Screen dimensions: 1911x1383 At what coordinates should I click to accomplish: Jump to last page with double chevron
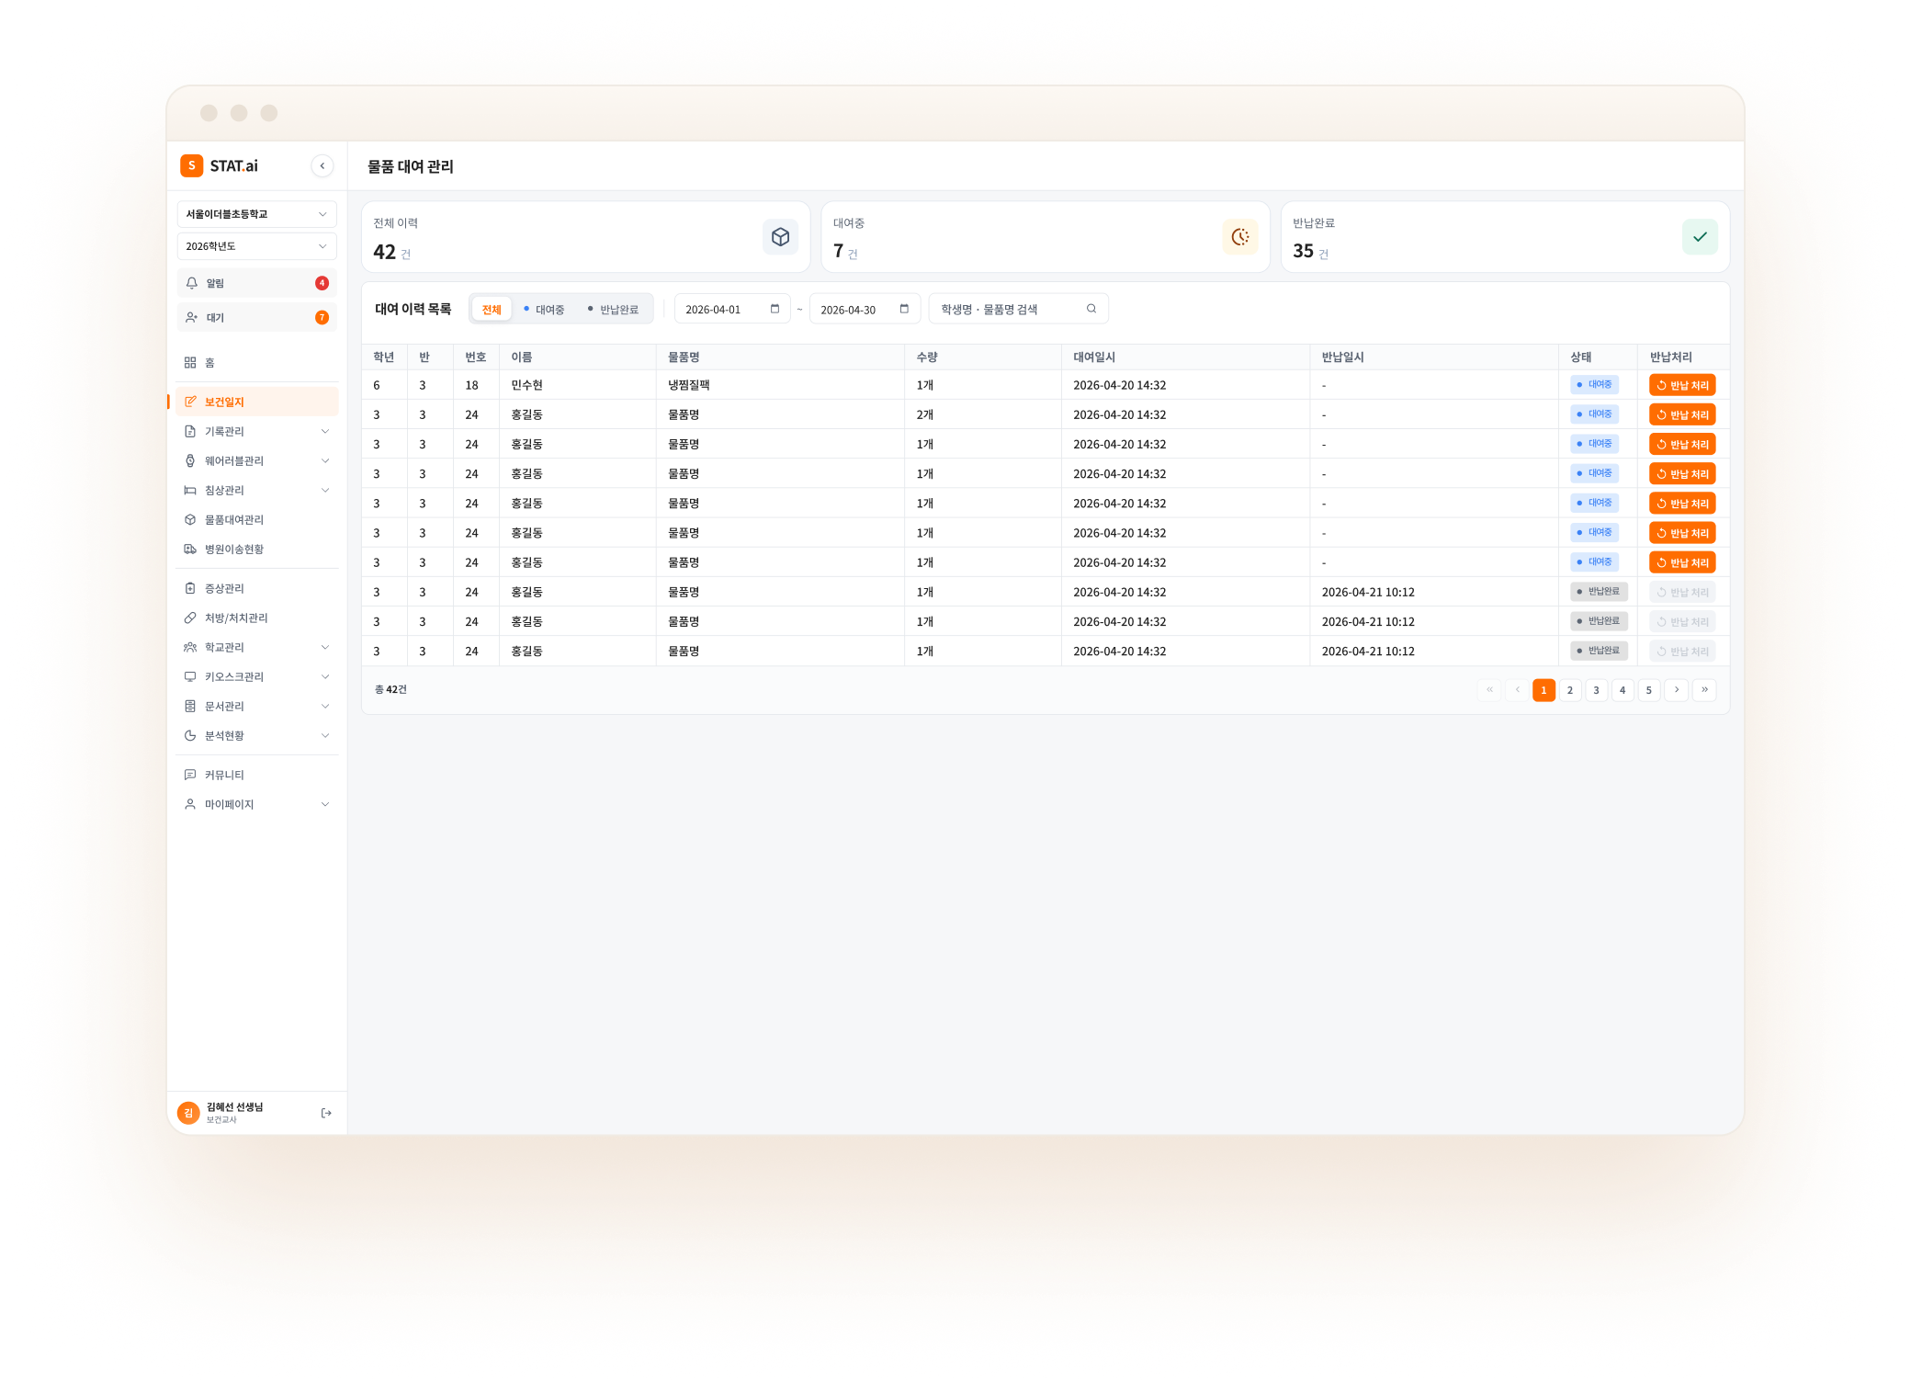tap(1704, 690)
